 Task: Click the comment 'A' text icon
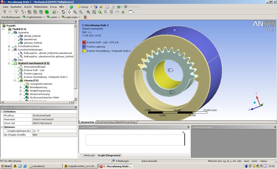(x=113, y=7)
